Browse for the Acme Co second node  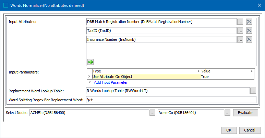point(228,113)
